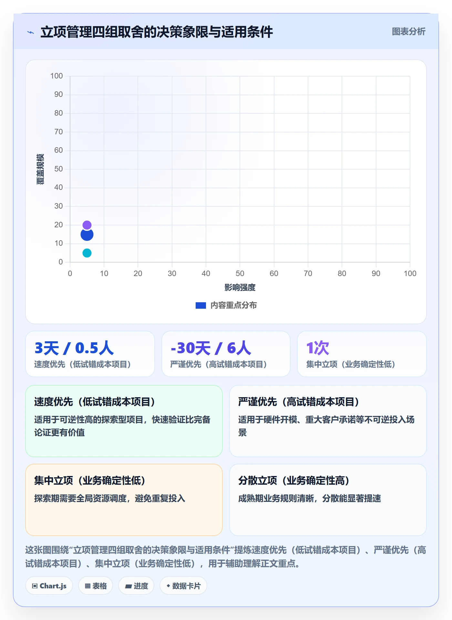Select the Chart.js tag chip
This screenshot has height=620, width=452.
49,586
